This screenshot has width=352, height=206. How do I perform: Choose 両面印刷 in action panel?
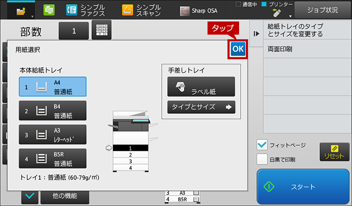[x=307, y=49]
